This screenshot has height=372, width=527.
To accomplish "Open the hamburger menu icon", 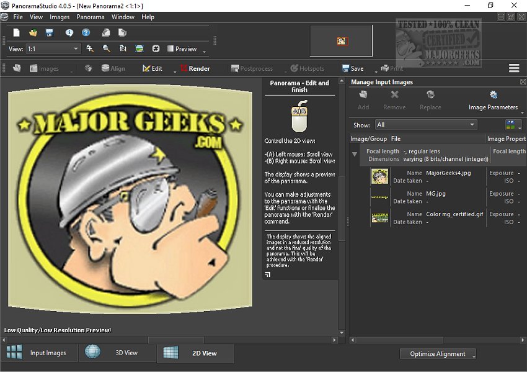I will [x=513, y=68].
